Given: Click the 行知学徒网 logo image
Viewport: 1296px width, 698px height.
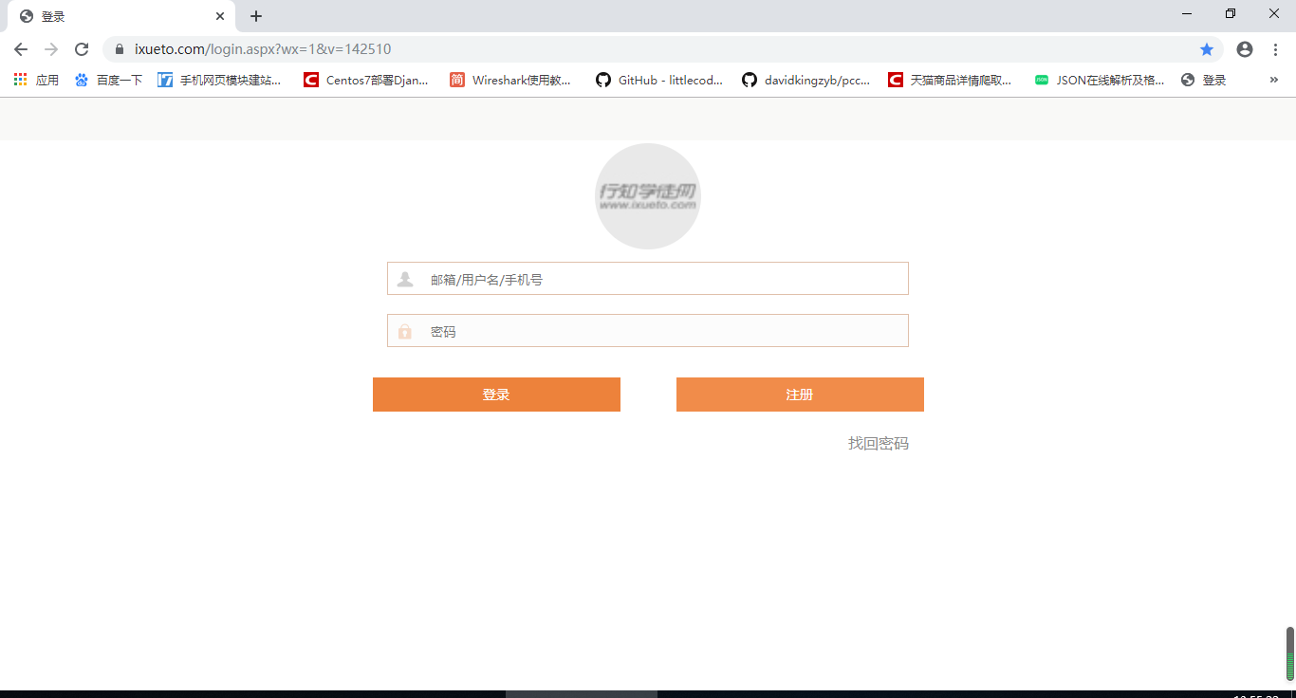Looking at the screenshot, I should 648,196.
